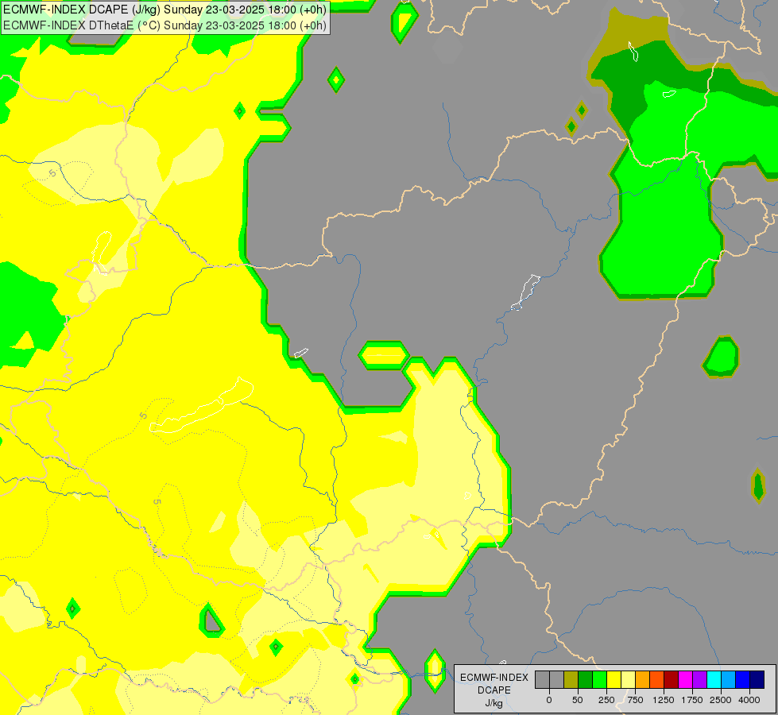The width and height of the screenshot is (778, 715).
Task: Click the dark green legend swatch
Action: tap(586, 680)
